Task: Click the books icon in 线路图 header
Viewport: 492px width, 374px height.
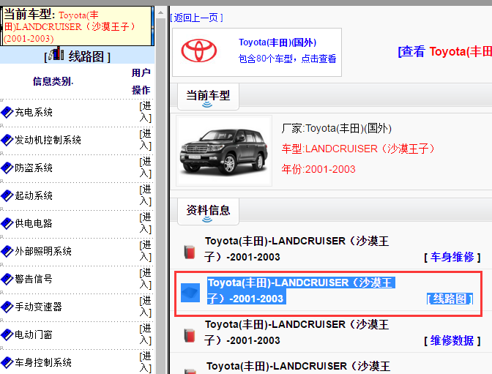Action: pyautogui.click(x=56, y=53)
